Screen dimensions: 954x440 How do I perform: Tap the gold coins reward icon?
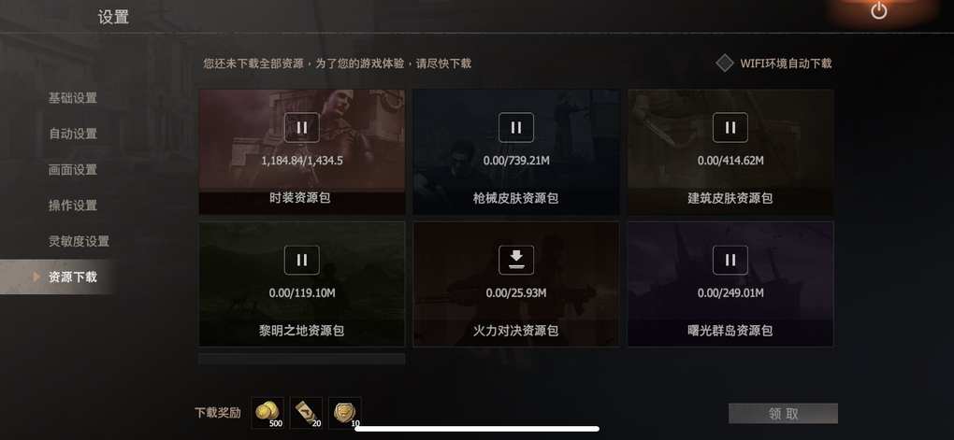pyautogui.click(x=267, y=413)
